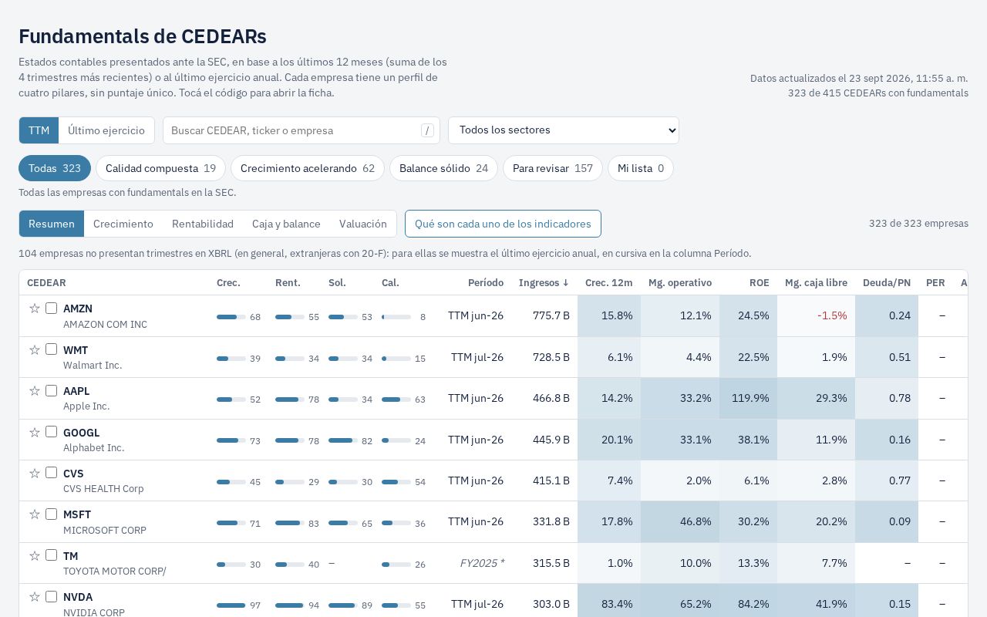Tick the AMZN checkbox

pos(51,308)
